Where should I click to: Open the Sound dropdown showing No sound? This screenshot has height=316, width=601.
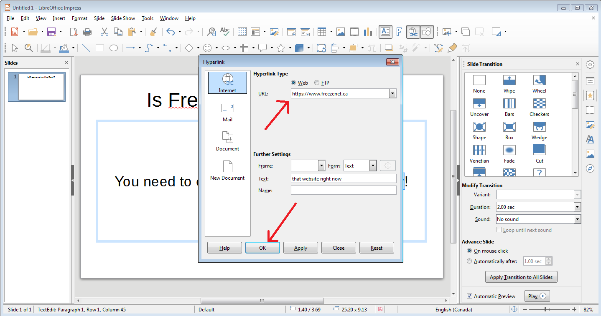point(577,219)
